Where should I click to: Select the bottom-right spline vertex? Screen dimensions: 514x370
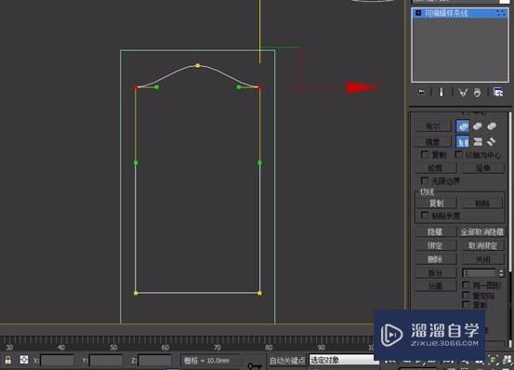[259, 293]
